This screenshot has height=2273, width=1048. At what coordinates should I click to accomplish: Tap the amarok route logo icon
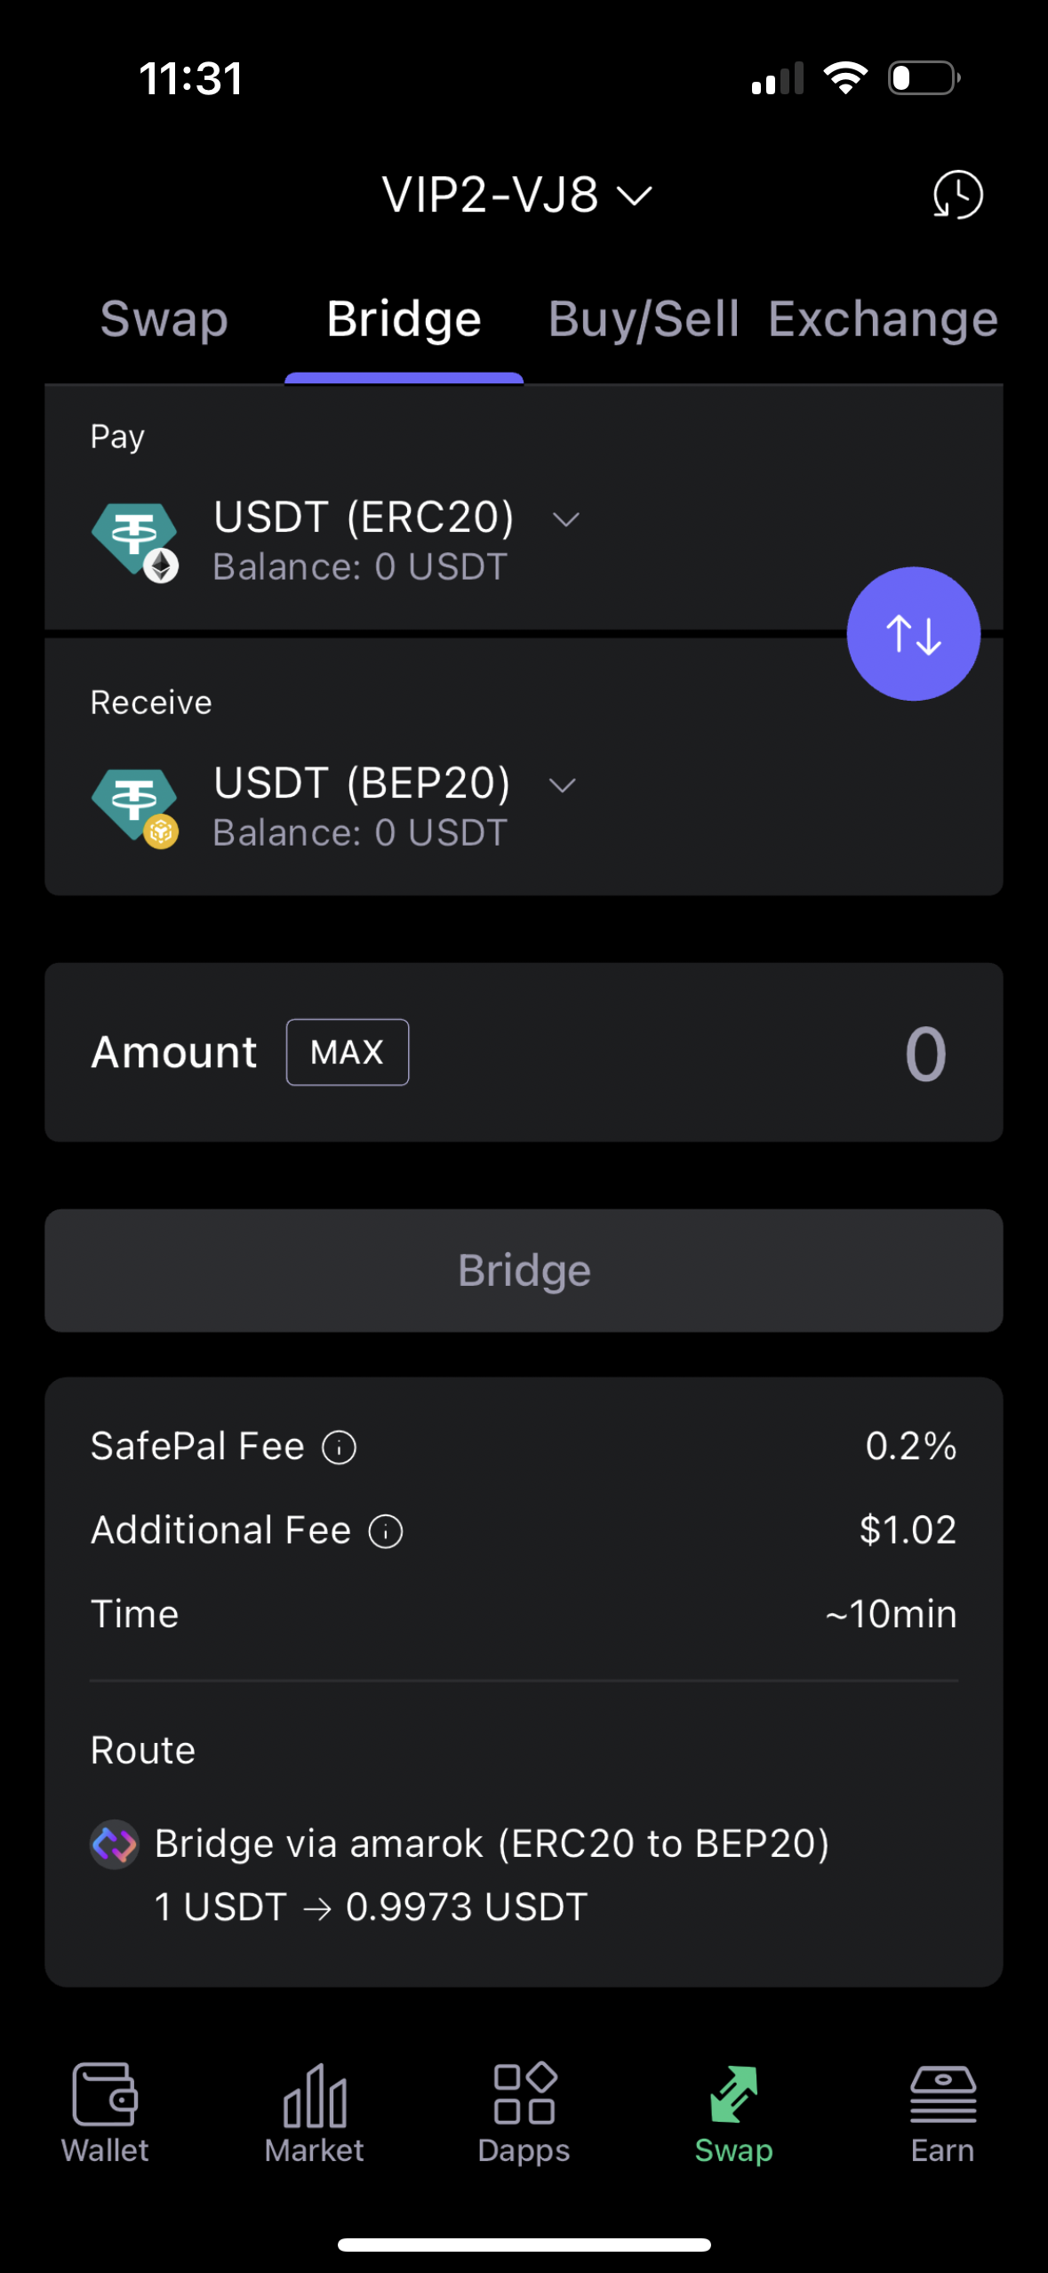(x=115, y=1844)
